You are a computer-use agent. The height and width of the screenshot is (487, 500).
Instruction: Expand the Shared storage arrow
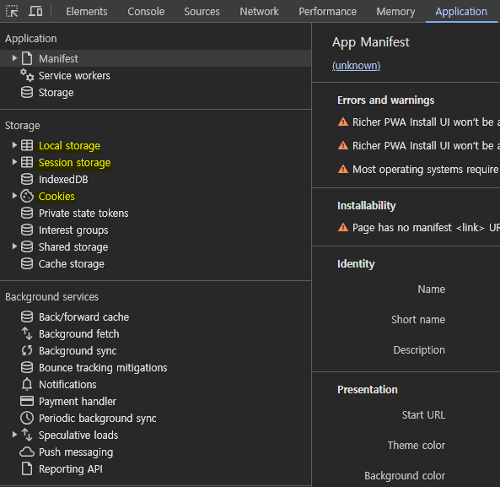point(14,246)
